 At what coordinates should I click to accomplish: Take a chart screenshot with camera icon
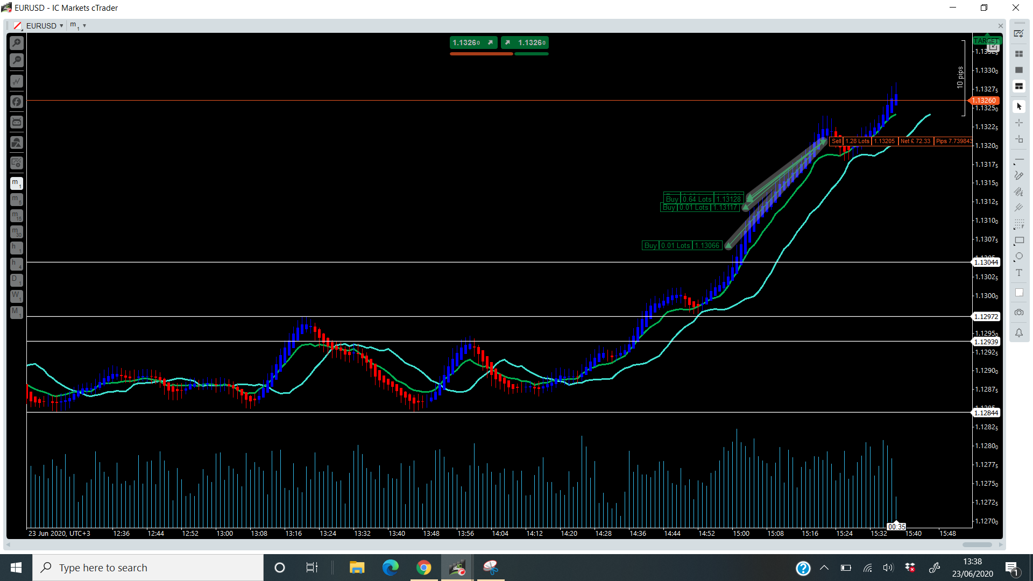click(x=1019, y=313)
